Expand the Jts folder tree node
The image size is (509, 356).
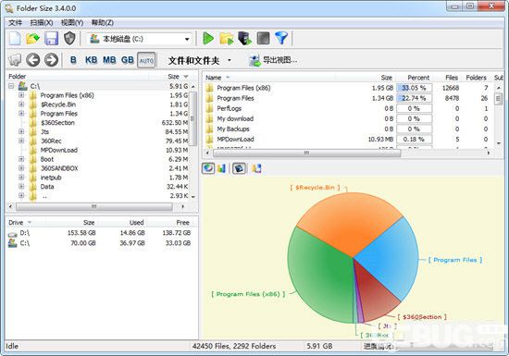coord(21,131)
